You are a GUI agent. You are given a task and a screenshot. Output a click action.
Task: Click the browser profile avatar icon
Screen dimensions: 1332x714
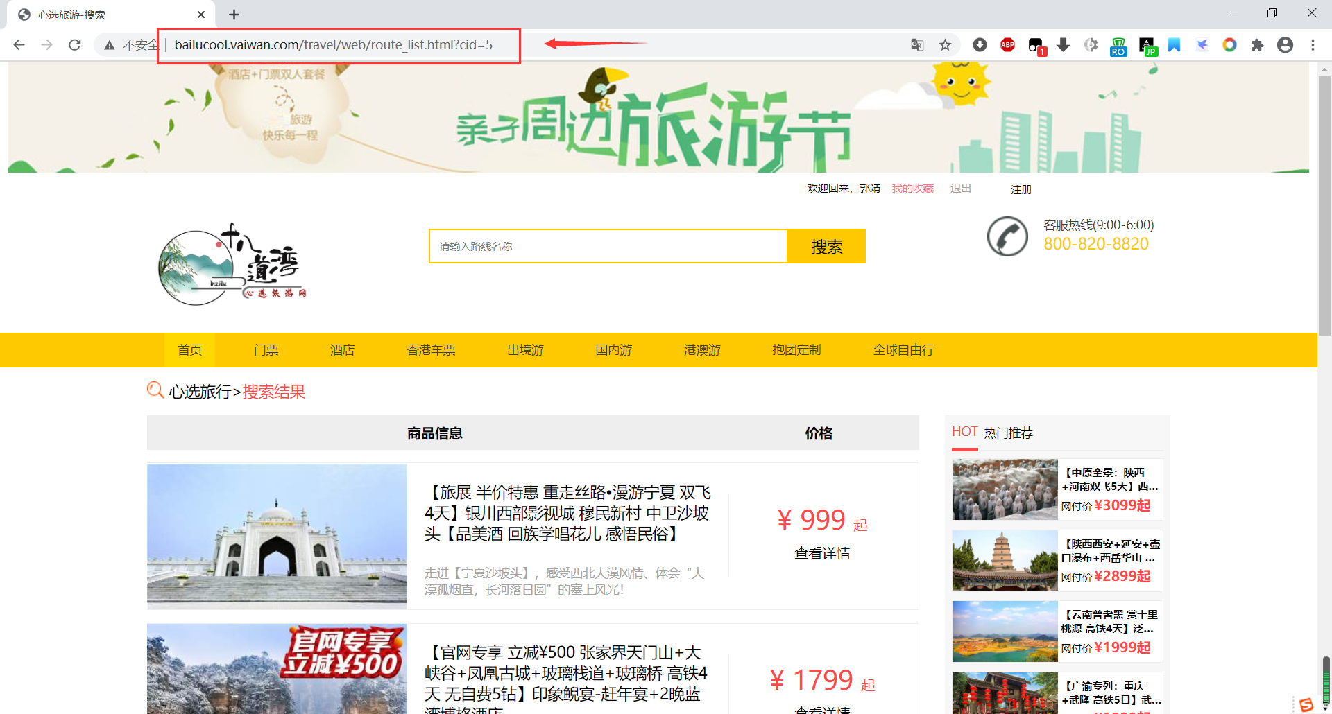tap(1286, 44)
